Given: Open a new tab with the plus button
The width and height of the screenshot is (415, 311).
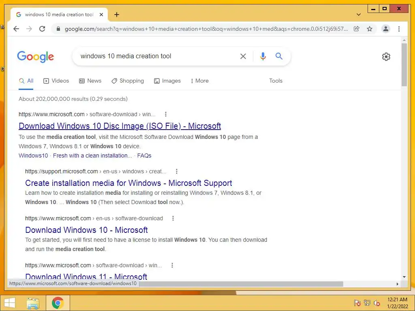Looking at the screenshot, I should click(x=116, y=15).
